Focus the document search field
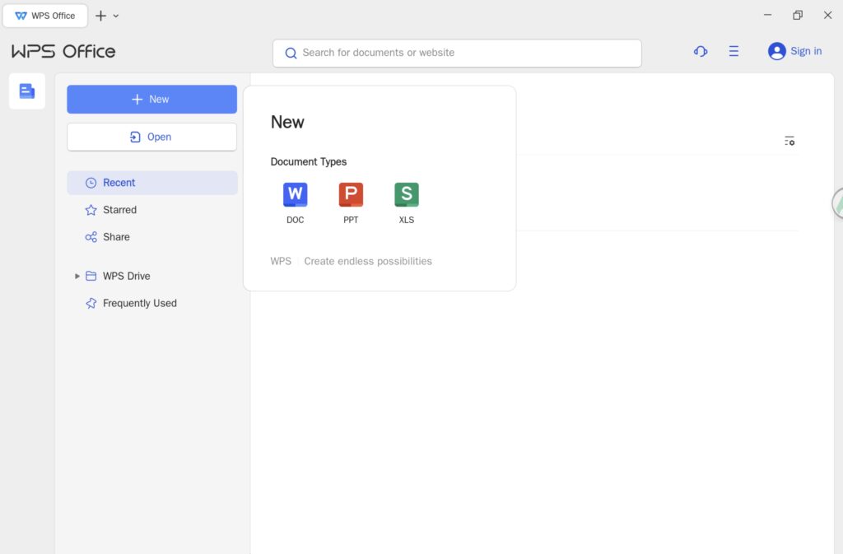Image resolution: width=843 pixels, height=554 pixels. click(x=457, y=54)
